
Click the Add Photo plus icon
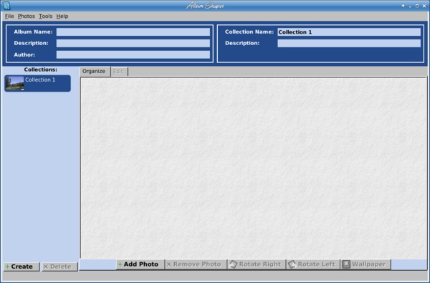point(120,264)
